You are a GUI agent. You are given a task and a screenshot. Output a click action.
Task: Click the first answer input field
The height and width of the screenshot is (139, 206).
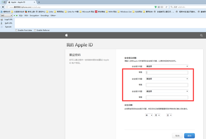[x=167, y=72]
